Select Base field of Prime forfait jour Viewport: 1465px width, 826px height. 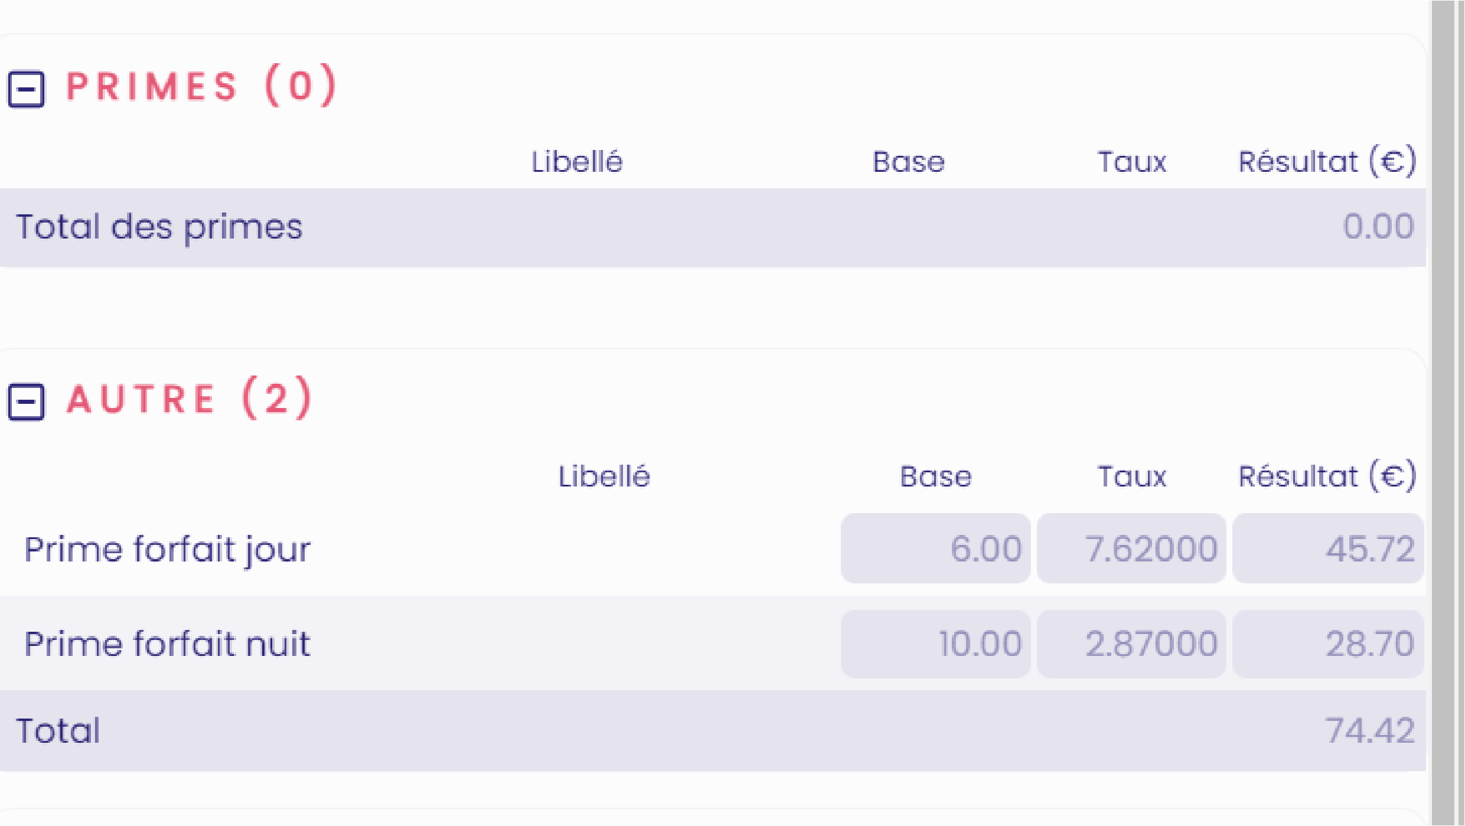[x=935, y=549]
